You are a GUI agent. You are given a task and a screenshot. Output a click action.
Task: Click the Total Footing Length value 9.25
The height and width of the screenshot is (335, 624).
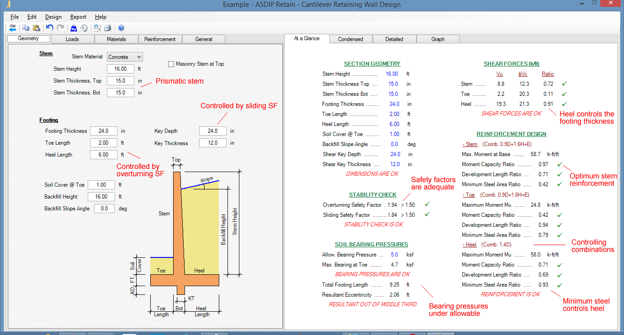(x=394, y=285)
